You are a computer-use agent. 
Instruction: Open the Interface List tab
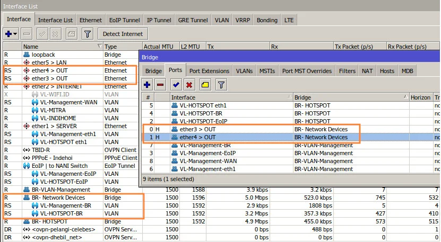(x=55, y=20)
